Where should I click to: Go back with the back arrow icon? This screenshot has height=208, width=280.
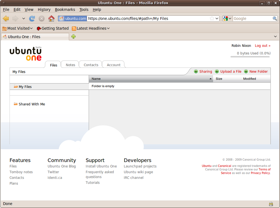point(6,19)
